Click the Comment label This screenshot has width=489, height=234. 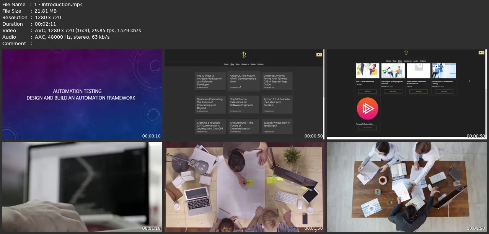(14, 44)
